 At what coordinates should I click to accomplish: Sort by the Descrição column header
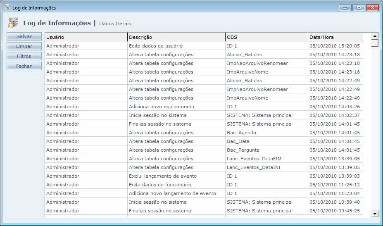click(176, 37)
